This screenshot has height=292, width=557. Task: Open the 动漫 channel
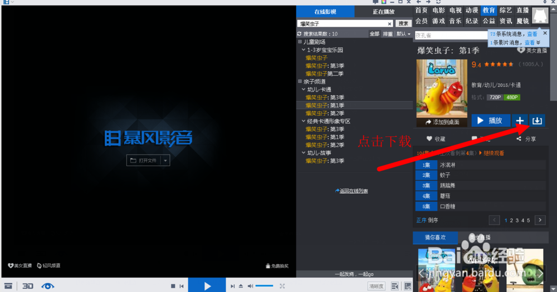coord(472,10)
